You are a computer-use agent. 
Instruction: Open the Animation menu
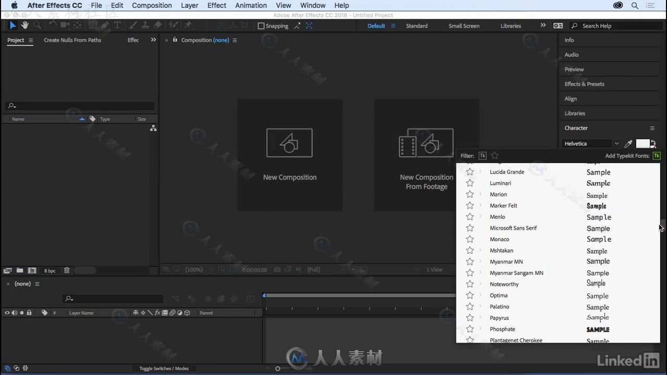pyautogui.click(x=251, y=5)
